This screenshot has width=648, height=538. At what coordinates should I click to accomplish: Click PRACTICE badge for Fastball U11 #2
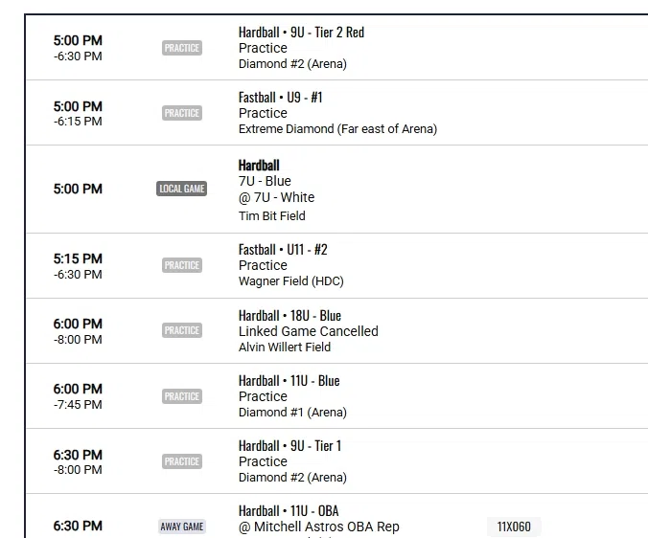(x=181, y=265)
